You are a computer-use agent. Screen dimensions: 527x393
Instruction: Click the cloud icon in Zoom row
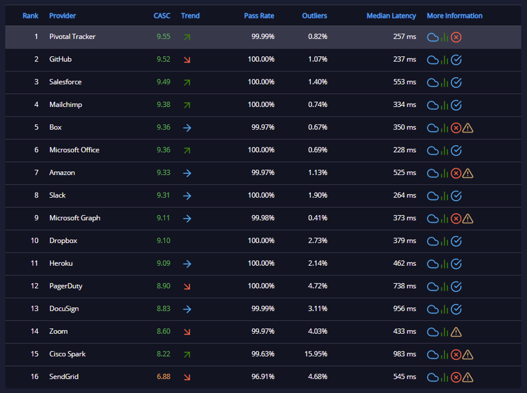(432, 332)
